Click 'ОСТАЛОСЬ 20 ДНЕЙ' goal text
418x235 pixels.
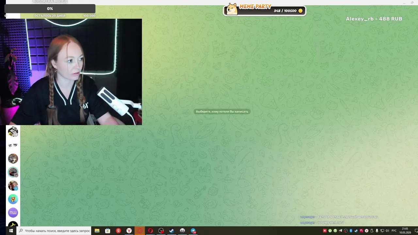coord(50,16)
